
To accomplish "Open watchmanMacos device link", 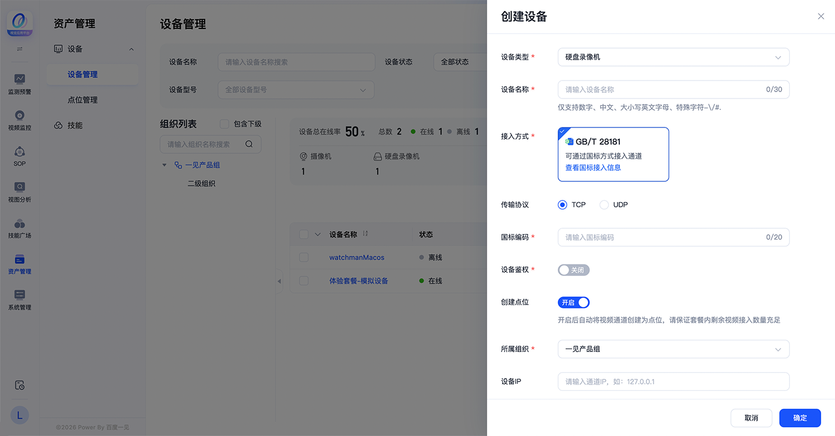I will tap(357, 257).
